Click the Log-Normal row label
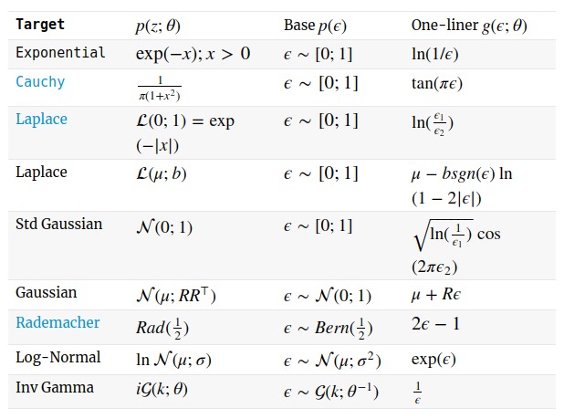 [57, 357]
